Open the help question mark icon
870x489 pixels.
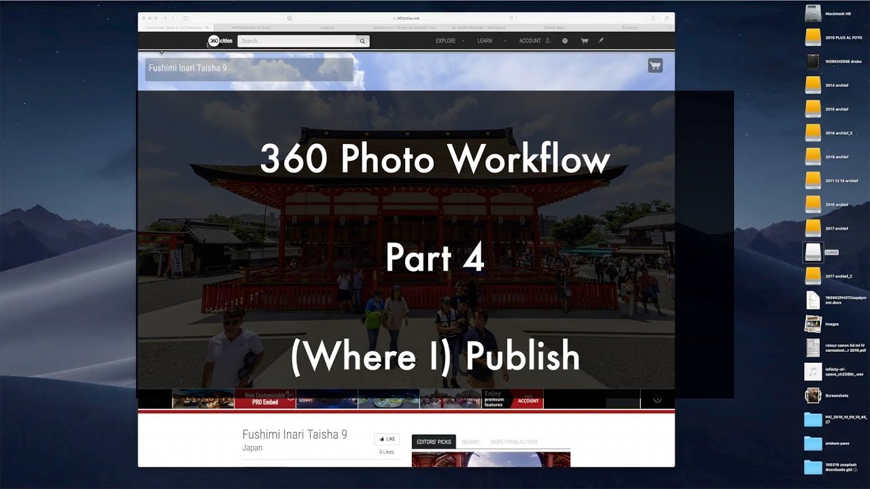(x=565, y=41)
